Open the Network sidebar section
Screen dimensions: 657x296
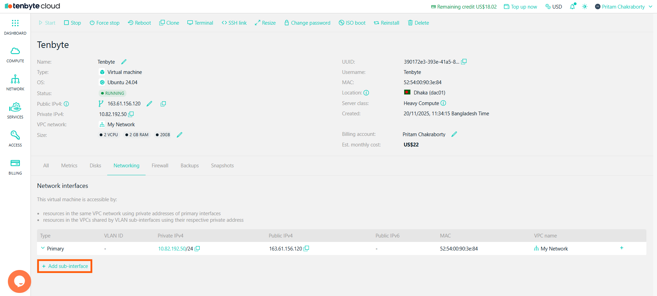click(15, 83)
